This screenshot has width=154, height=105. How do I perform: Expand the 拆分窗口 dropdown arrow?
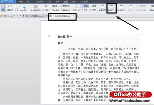(125, 10)
